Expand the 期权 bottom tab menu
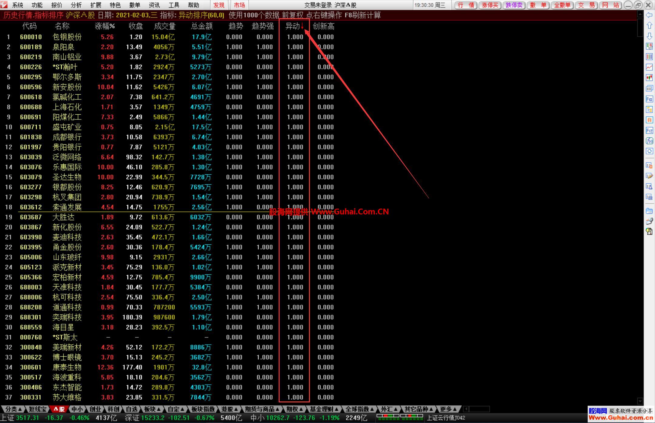The height and width of the screenshot is (423, 655). pyautogui.click(x=295, y=409)
